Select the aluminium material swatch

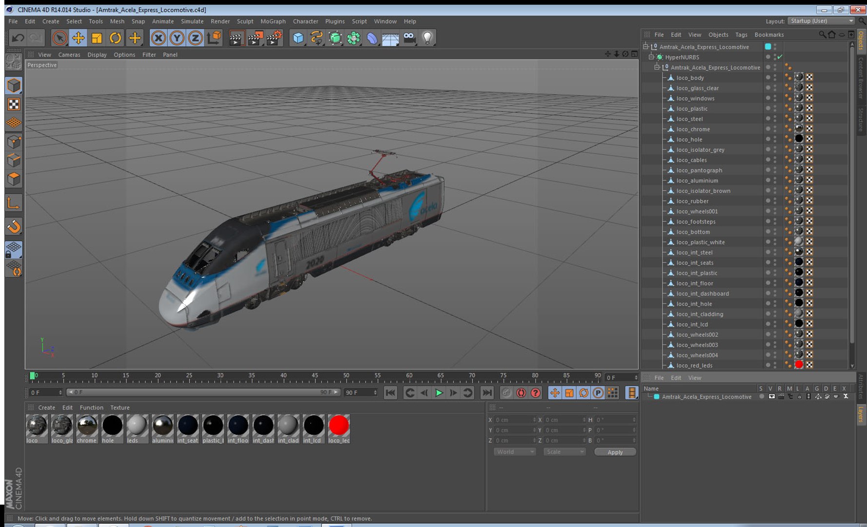pyautogui.click(x=162, y=428)
